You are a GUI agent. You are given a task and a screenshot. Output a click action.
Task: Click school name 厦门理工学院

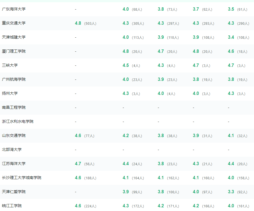pyautogui.click(x=14, y=51)
